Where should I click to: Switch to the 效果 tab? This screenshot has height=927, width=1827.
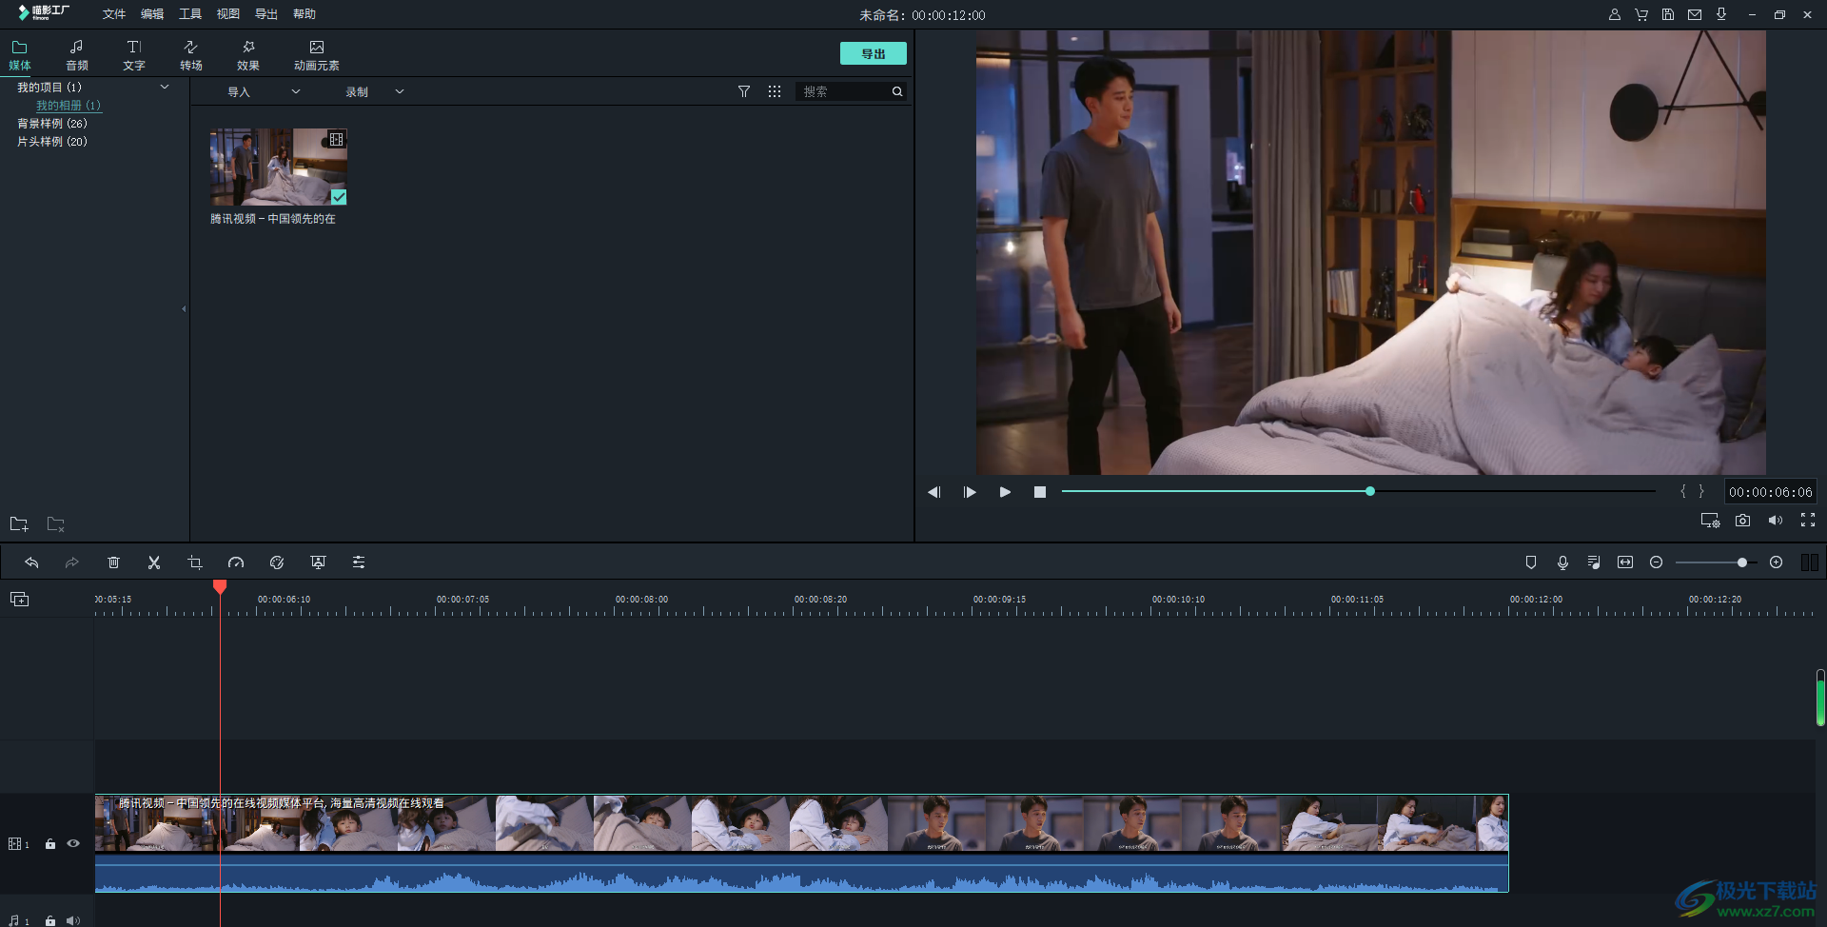pos(248,55)
